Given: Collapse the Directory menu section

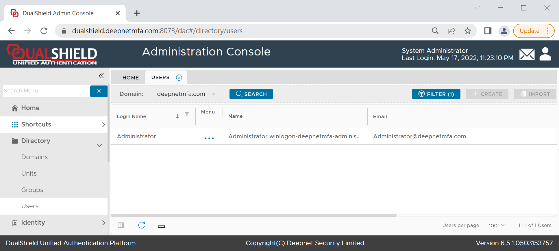Looking at the screenshot, I should click(x=99, y=145).
